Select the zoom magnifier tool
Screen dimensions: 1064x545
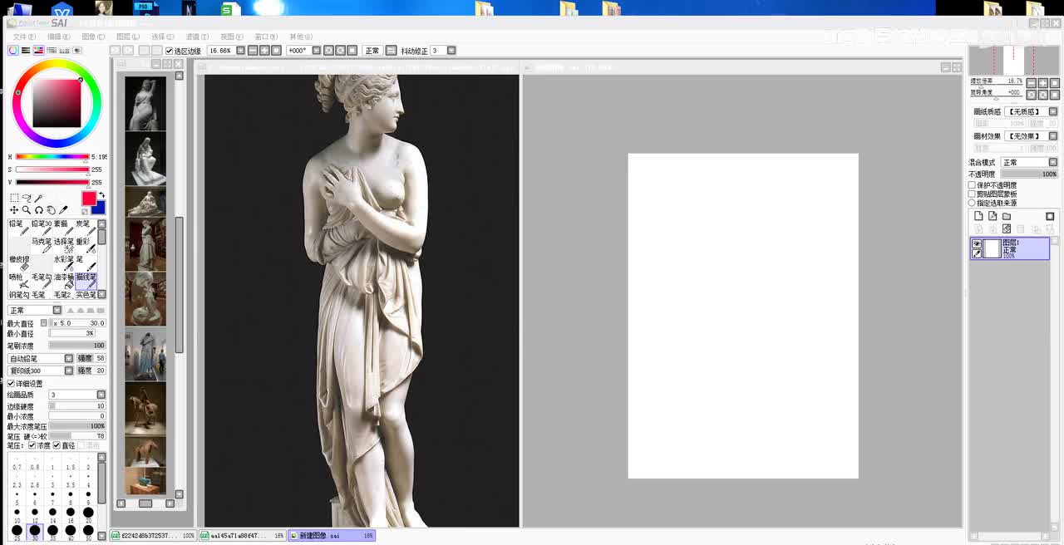point(27,210)
